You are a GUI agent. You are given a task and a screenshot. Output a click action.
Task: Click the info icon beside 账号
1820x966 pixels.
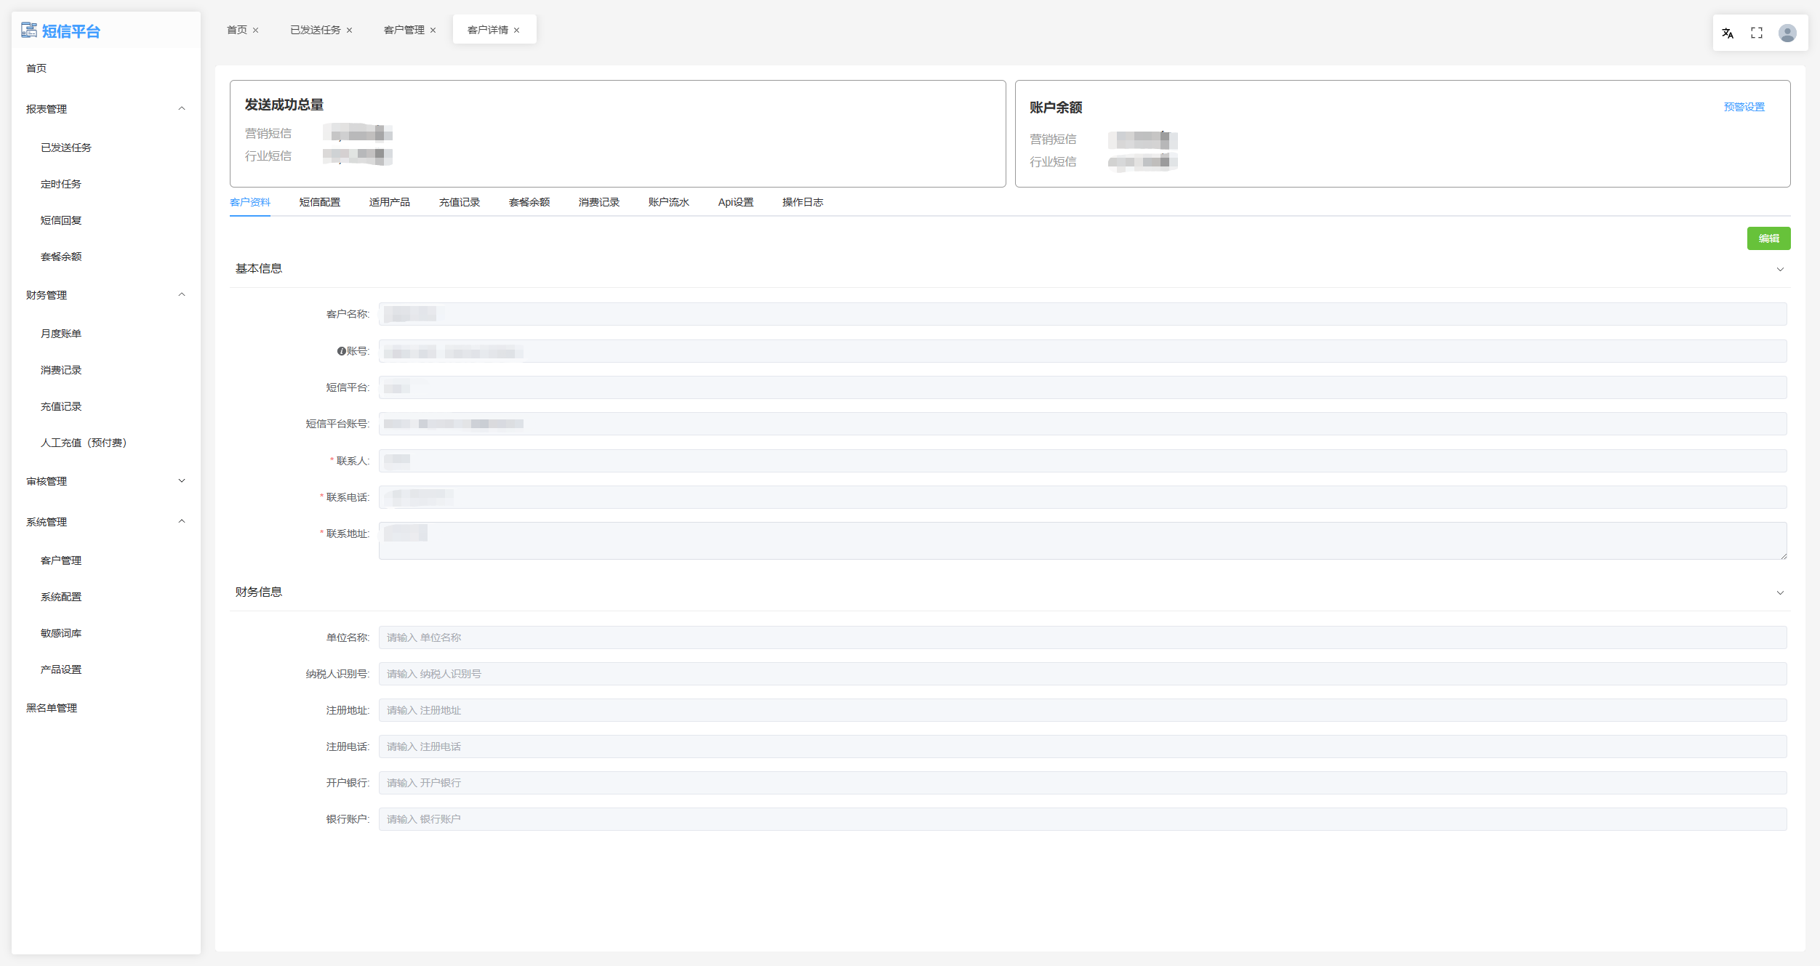[341, 351]
